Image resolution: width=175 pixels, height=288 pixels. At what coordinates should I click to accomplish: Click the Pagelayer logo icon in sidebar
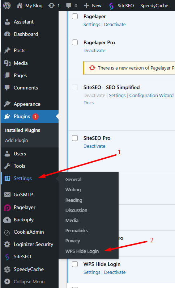[x=7, y=208]
